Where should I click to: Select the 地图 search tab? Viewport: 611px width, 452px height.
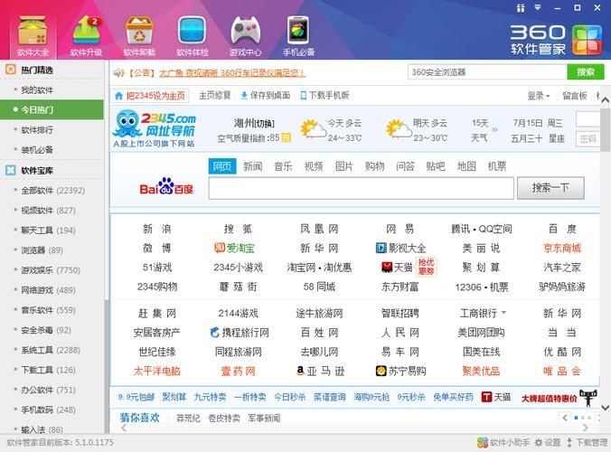tap(466, 166)
